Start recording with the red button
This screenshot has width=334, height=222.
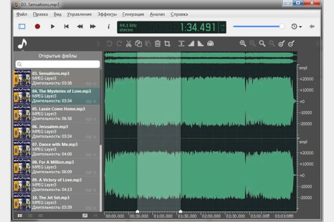37,27
